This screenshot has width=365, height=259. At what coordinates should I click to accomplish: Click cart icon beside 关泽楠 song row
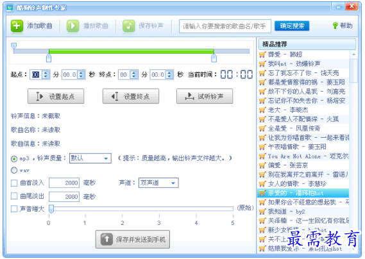pos(262,221)
